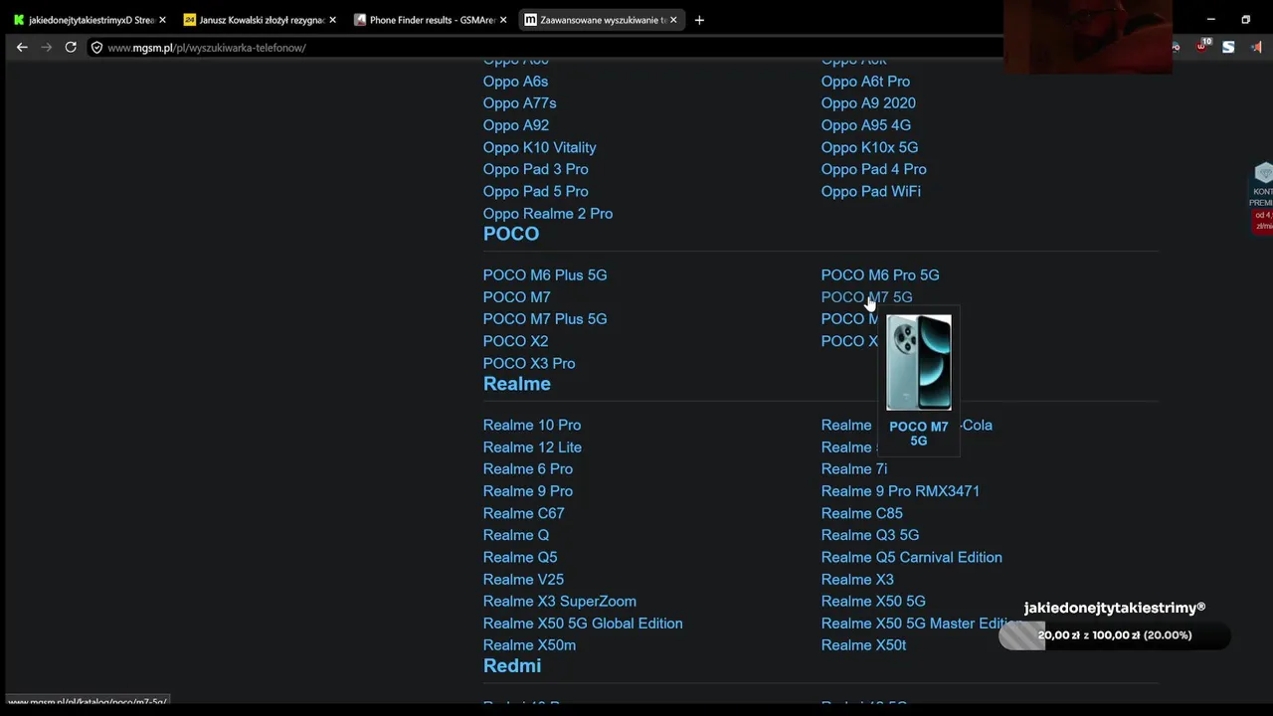Open the Oppo K10x 5G link
The width and height of the screenshot is (1273, 716).
tap(870, 147)
